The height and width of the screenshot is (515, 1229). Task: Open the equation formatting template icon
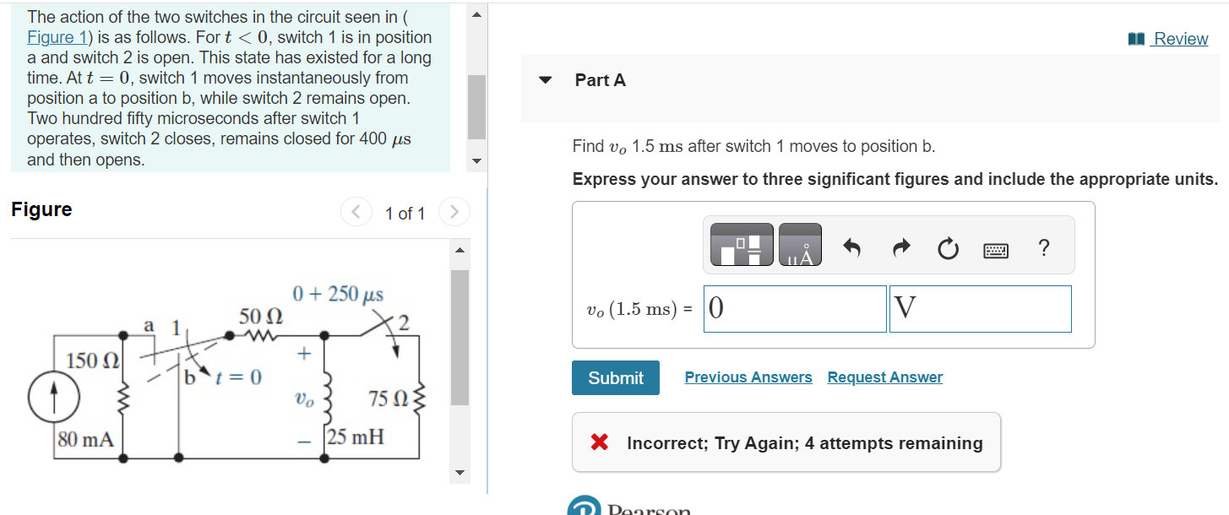click(x=741, y=244)
